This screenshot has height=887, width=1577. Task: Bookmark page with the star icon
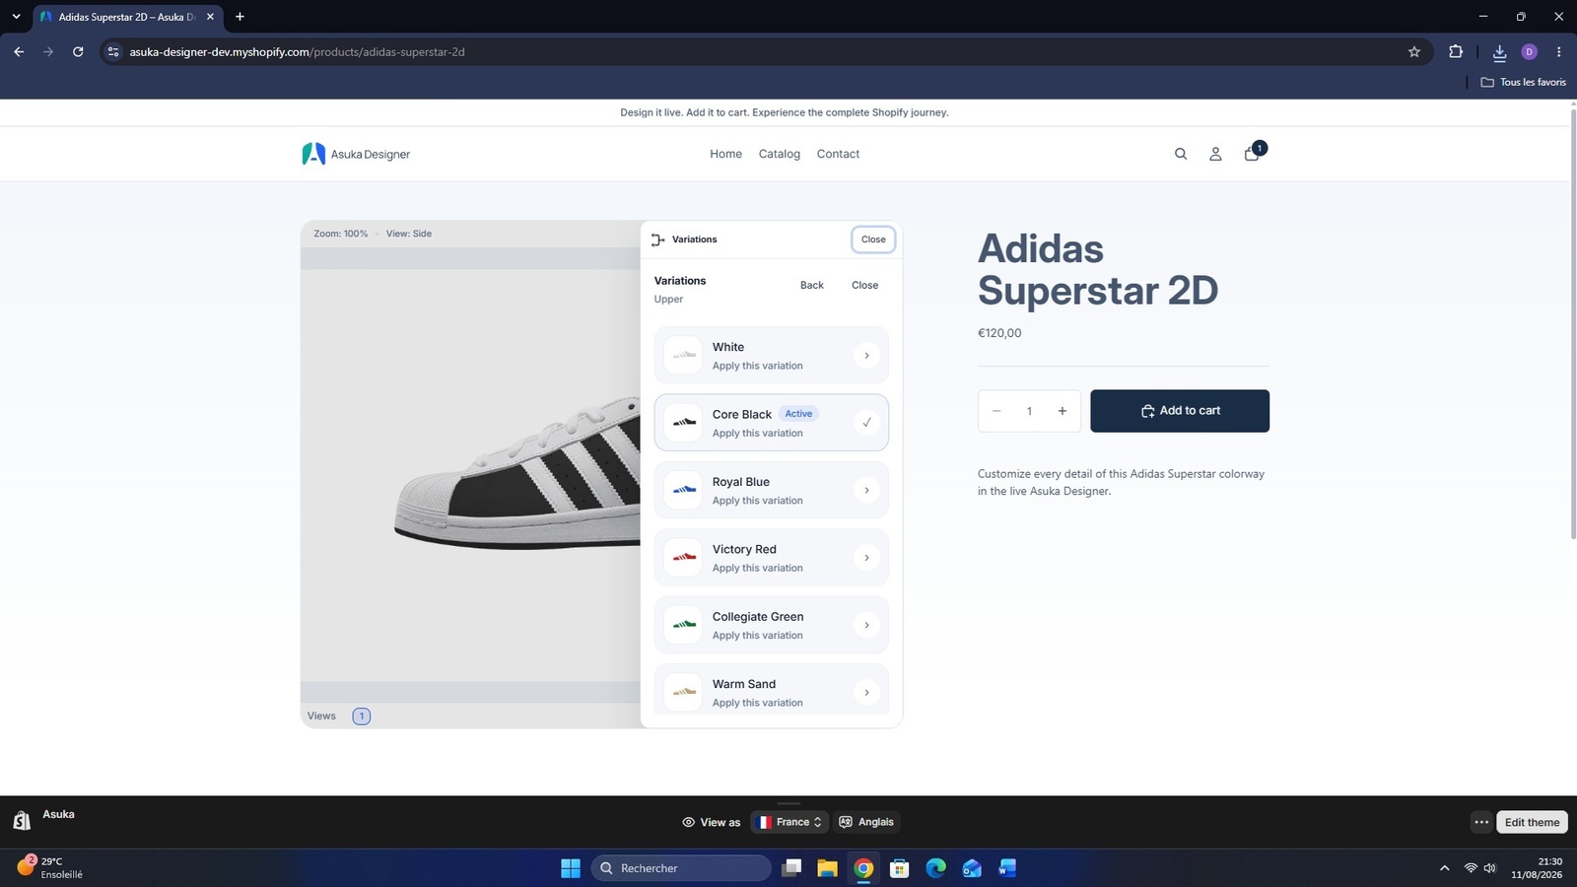1414,52
